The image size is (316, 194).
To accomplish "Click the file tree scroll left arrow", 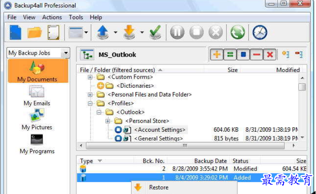I will (x=81, y=145).
